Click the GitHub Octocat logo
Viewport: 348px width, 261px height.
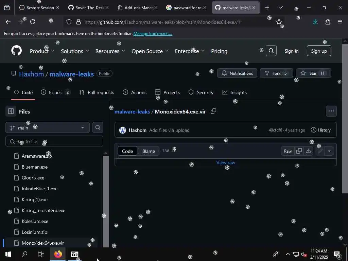16,51
